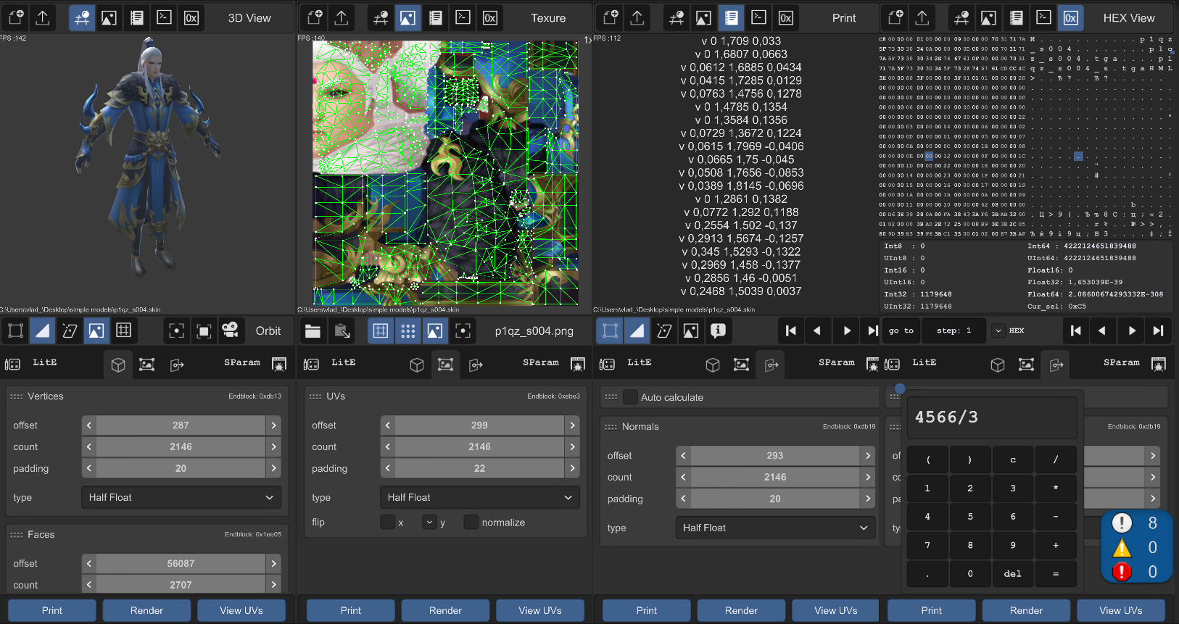Enable the normalize checkbox in UVs
This screenshot has height=624, width=1179.
pos(471,522)
